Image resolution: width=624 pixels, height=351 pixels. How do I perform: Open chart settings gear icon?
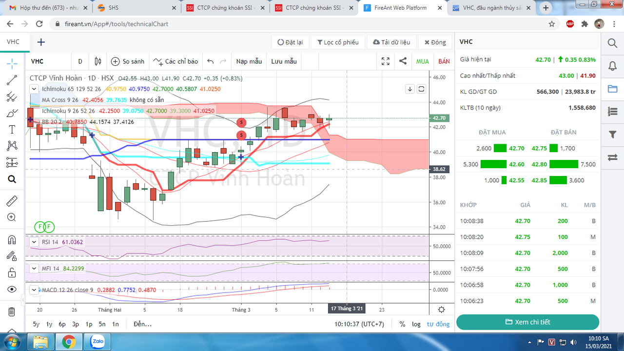tap(441, 310)
